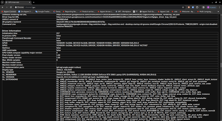Open the Ore Appen 3 bookmark
Screen dimensions: 222x121
[x=26, y=12]
